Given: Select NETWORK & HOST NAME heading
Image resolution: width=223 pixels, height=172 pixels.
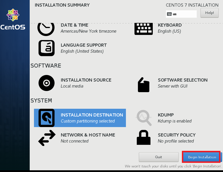Looking at the screenshot, I should click(x=88, y=135).
